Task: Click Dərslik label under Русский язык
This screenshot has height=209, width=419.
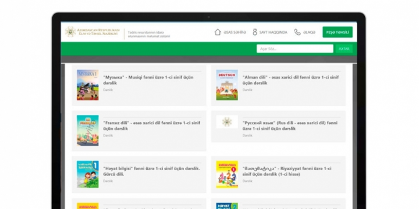Action: [247, 135]
